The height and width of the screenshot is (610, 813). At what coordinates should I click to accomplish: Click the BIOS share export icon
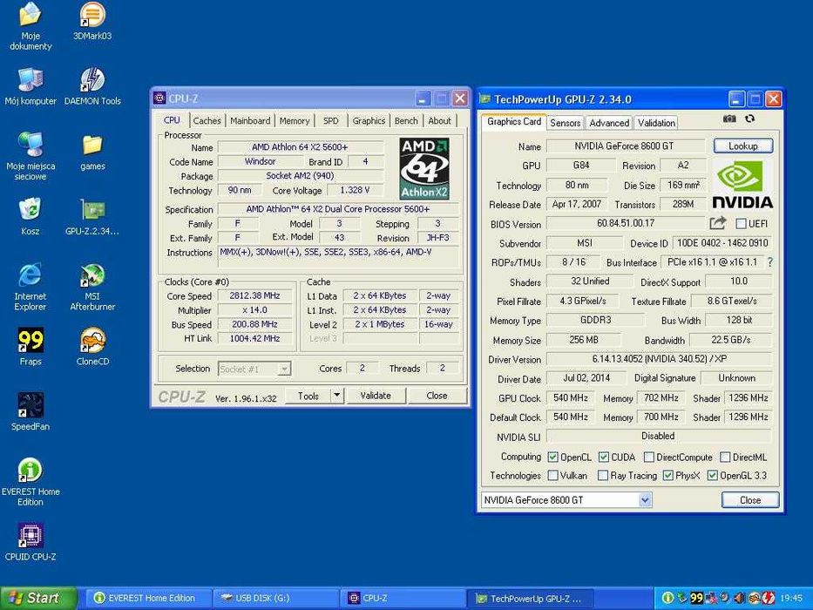pos(718,224)
